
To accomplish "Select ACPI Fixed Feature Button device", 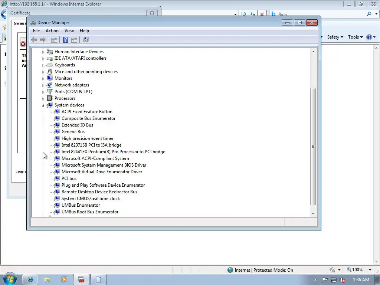I will coord(87,111).
